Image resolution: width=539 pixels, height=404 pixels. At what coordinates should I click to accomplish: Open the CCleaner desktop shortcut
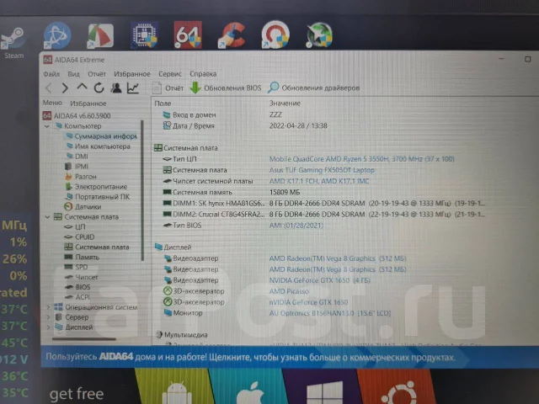(x=232, y=35)
